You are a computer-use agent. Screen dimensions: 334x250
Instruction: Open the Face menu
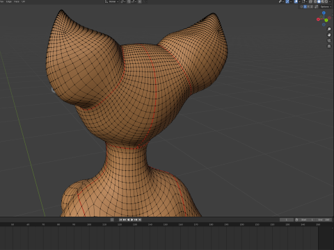coord(17,1)
